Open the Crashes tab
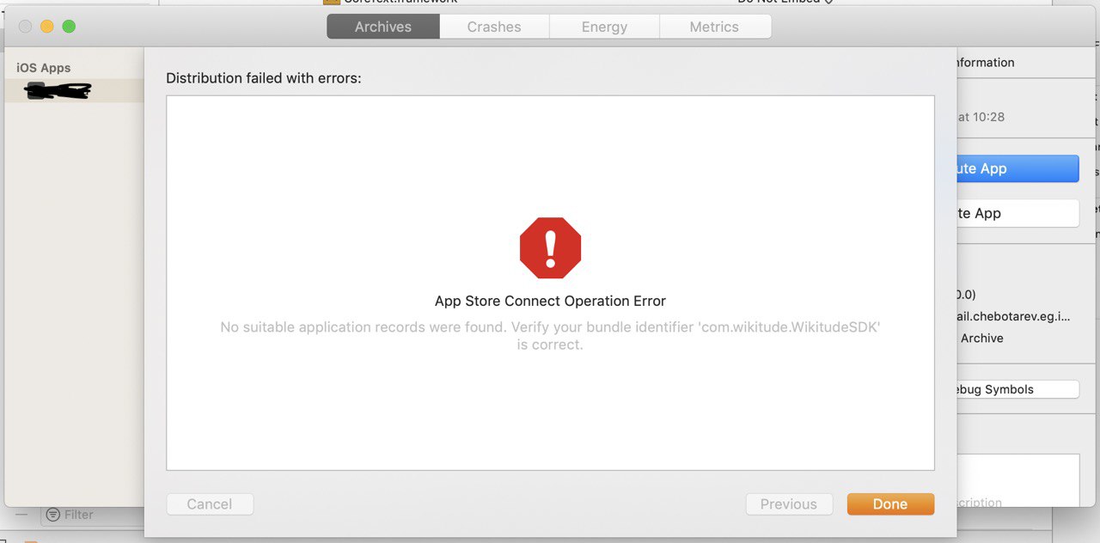Viewport: 1100px width, 543px height. tap(494, 27)
